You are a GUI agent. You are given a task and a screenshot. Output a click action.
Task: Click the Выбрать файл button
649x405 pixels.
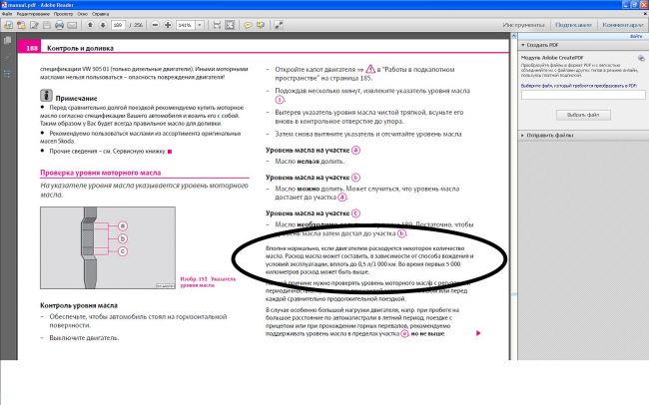(x=583, y=115)
